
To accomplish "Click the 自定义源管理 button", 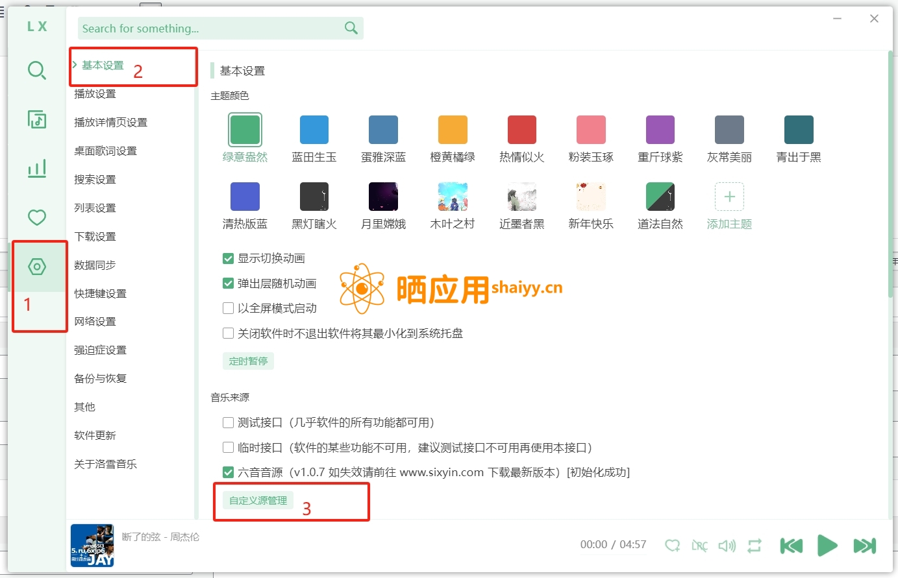I will (x=258, y=501).
